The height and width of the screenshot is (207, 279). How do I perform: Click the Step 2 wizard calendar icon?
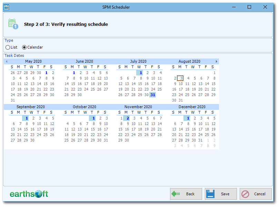coord(12,23)
